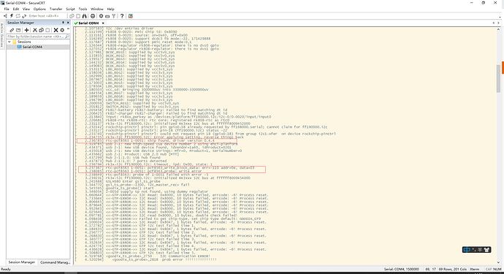Viewport: 504px width, 274px height.
Task: Add new session with plus icon
Action: [27, 30]
